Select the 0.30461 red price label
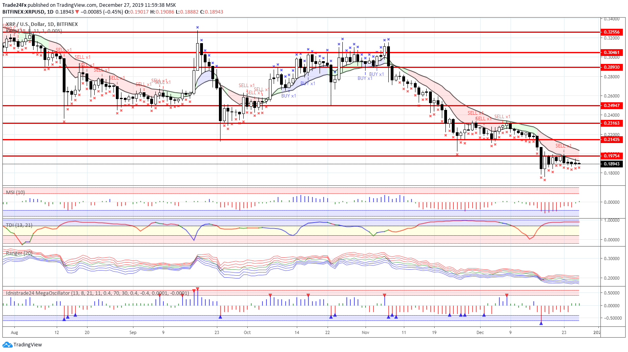Image resolution: width=628 pixels, height=352 pixels. coord(612,52)
